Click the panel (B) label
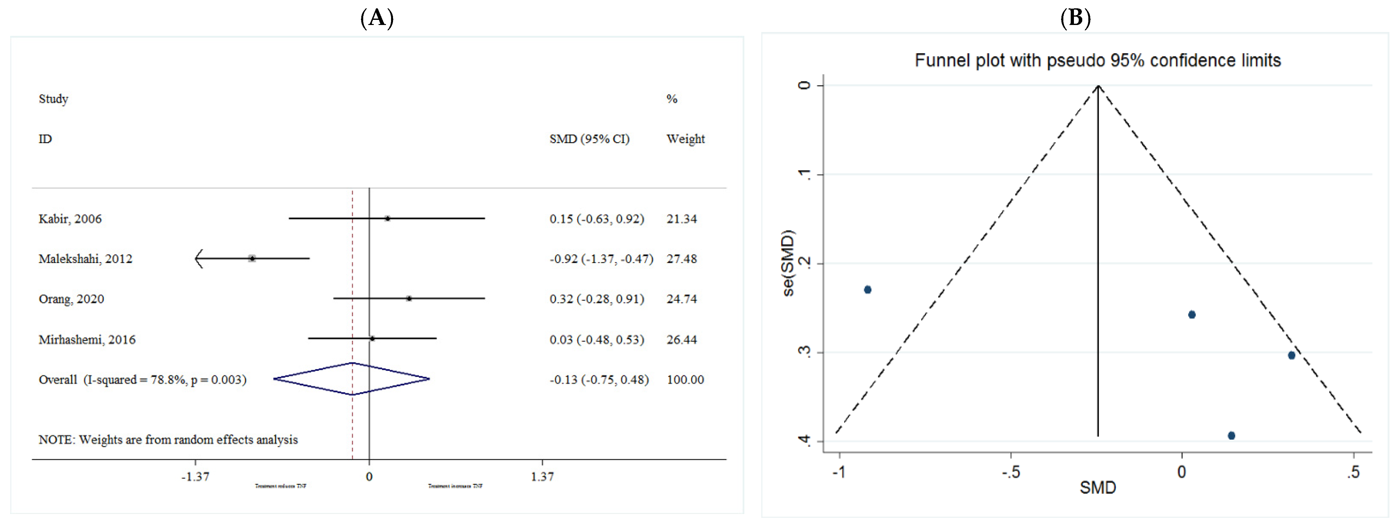 (1075, 18)
